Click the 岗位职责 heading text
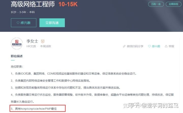 click(x=17, y=67)
